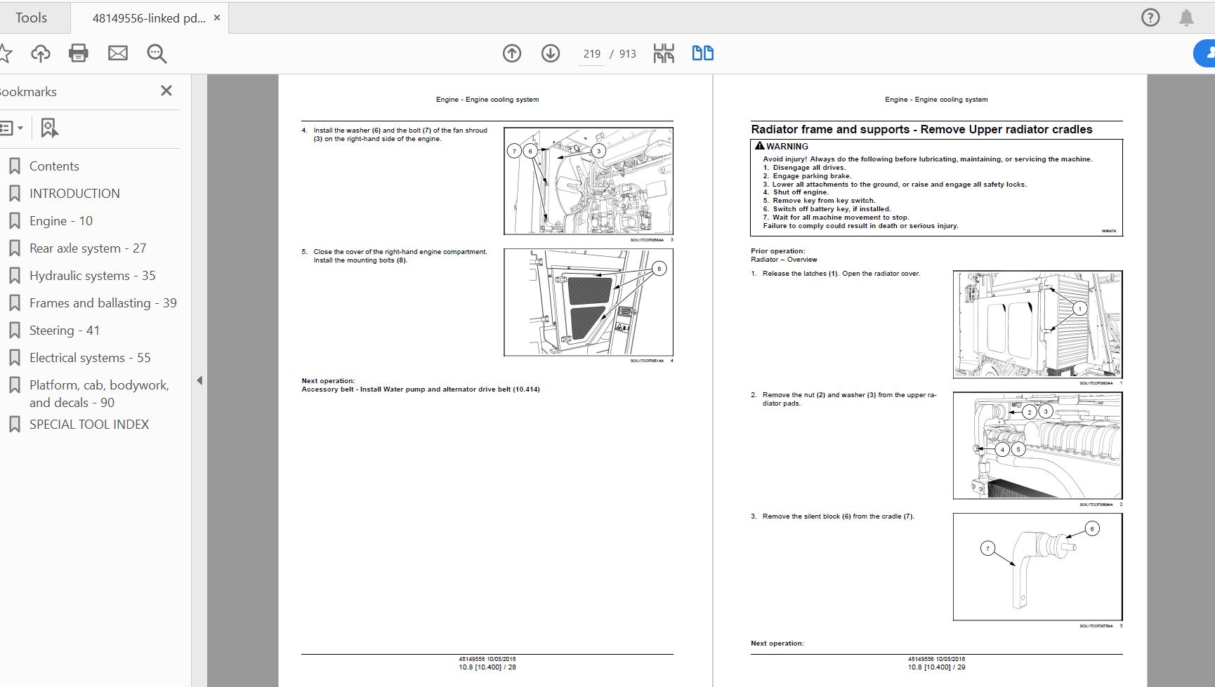Follow the Radiator – Overview link
This screenshot has height=687, width=1215.
784,260
